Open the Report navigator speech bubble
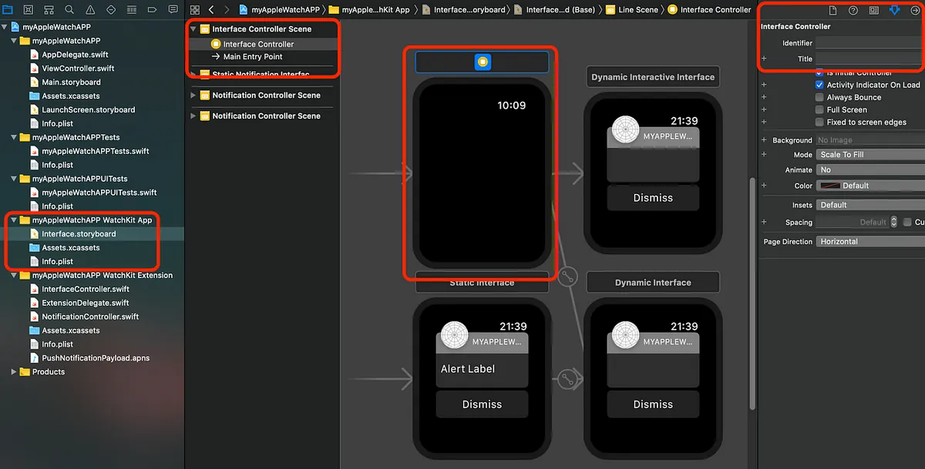Viewport: 925px width, 469px height. click(173, 9)
